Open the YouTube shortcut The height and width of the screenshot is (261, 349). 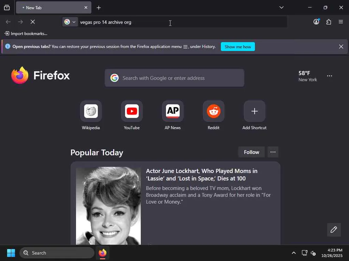coord(132,116)
